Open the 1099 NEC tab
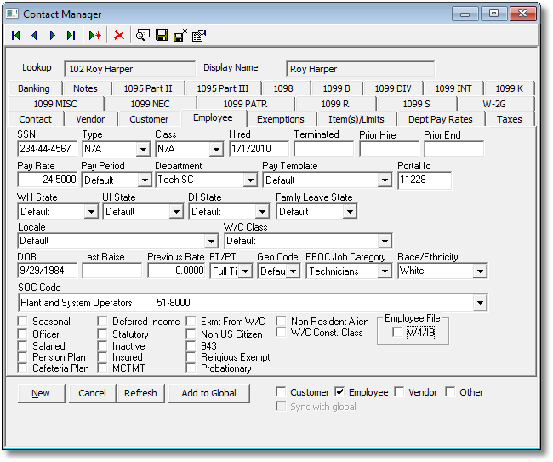553x462 pixels. pyautogui.click(x=151, y=104)
